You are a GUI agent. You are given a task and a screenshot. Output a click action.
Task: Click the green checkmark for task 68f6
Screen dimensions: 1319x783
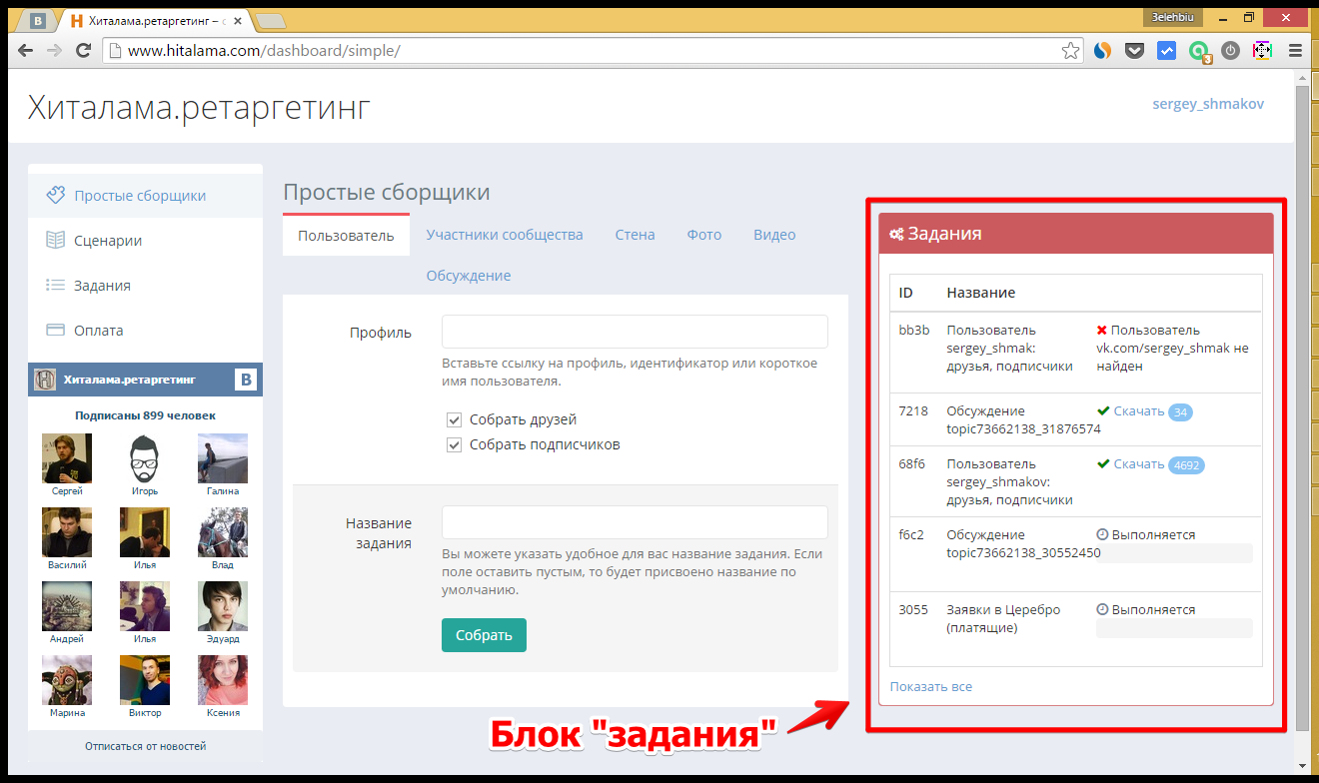1103,464
